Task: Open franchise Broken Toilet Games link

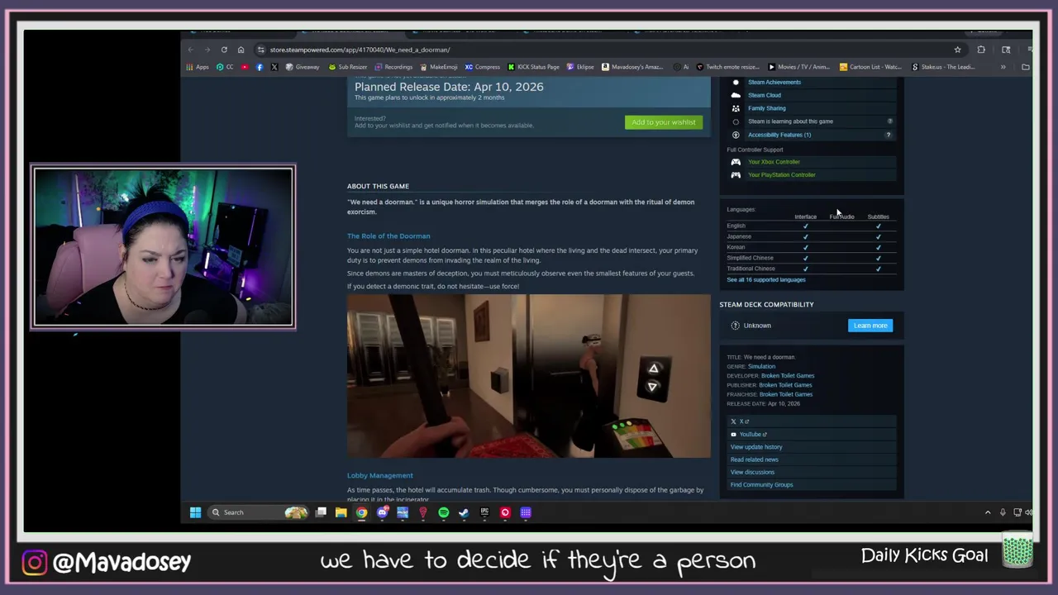Action: click(x=786, y=394)
